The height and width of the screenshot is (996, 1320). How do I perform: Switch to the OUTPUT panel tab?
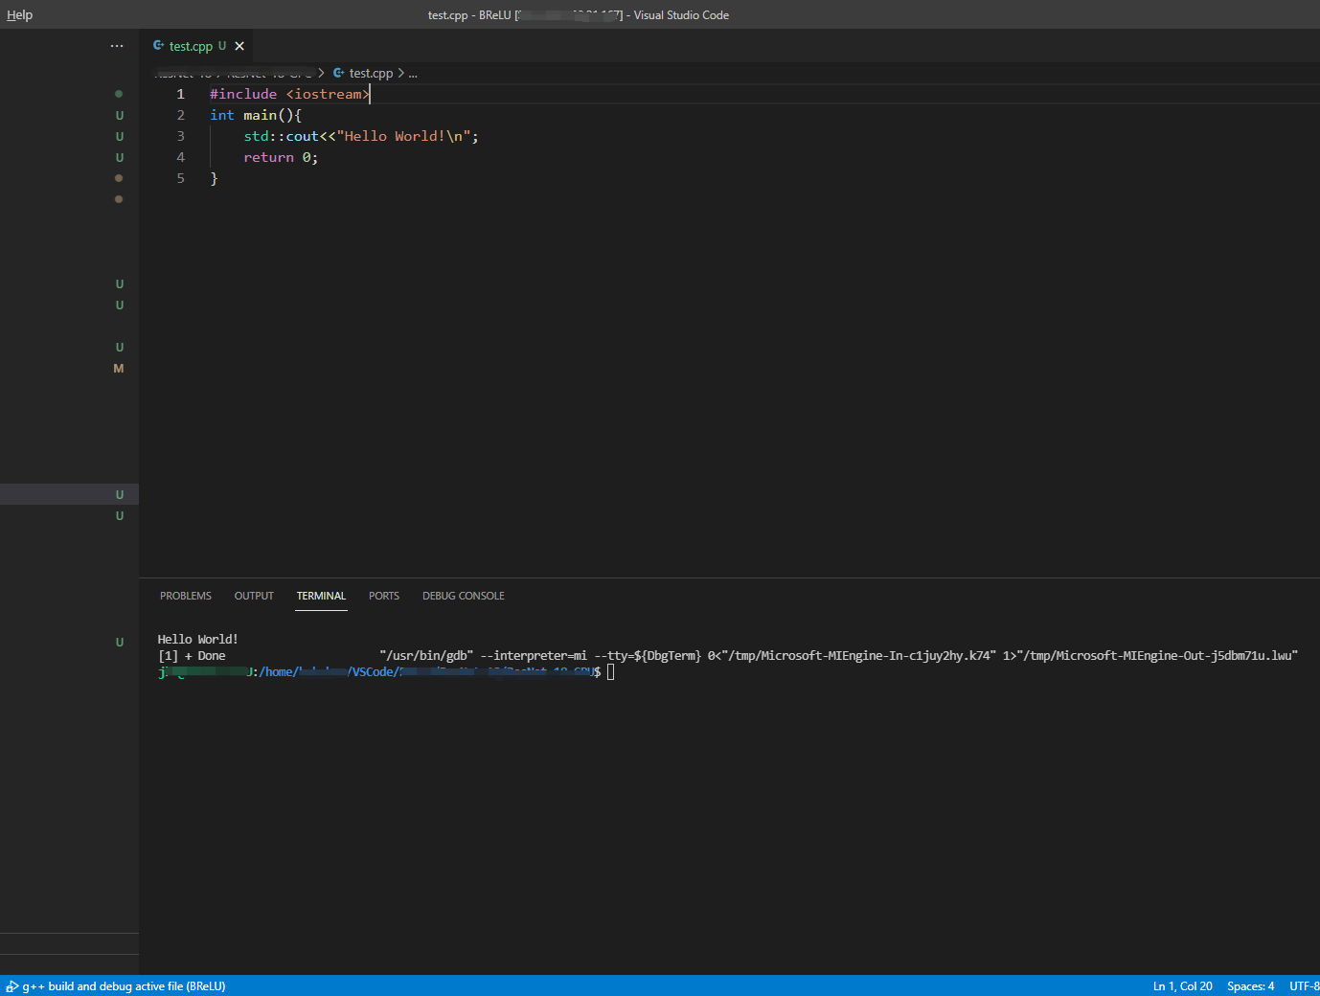click(254, 596)
